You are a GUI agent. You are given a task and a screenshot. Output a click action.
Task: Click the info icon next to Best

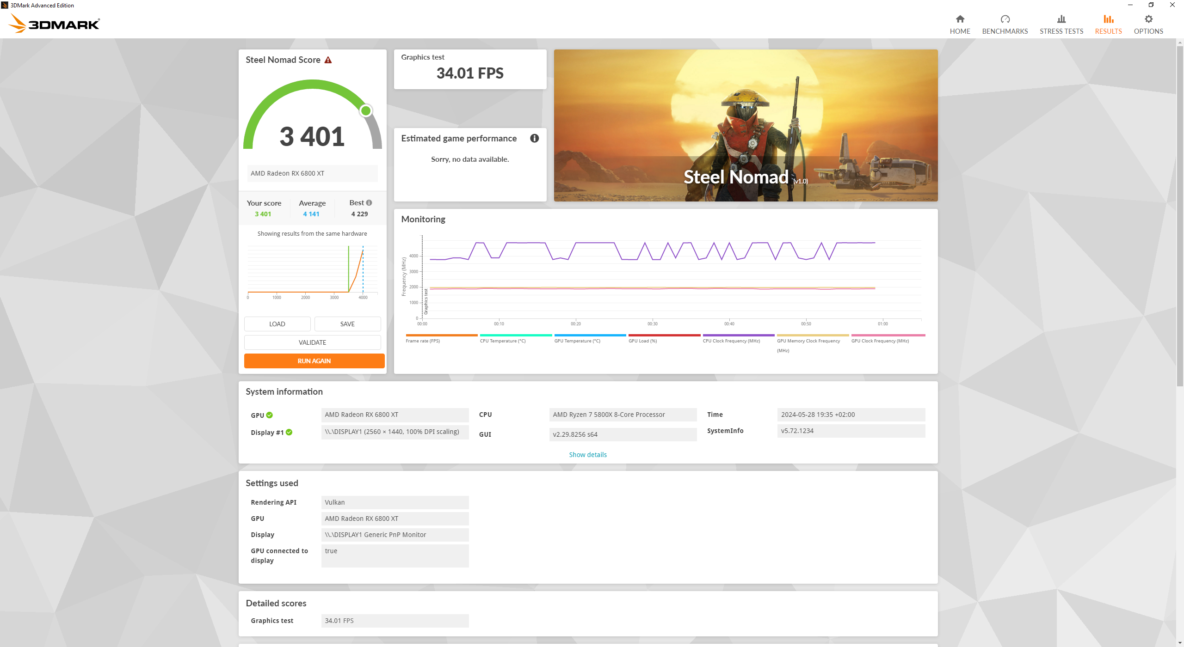369,202
